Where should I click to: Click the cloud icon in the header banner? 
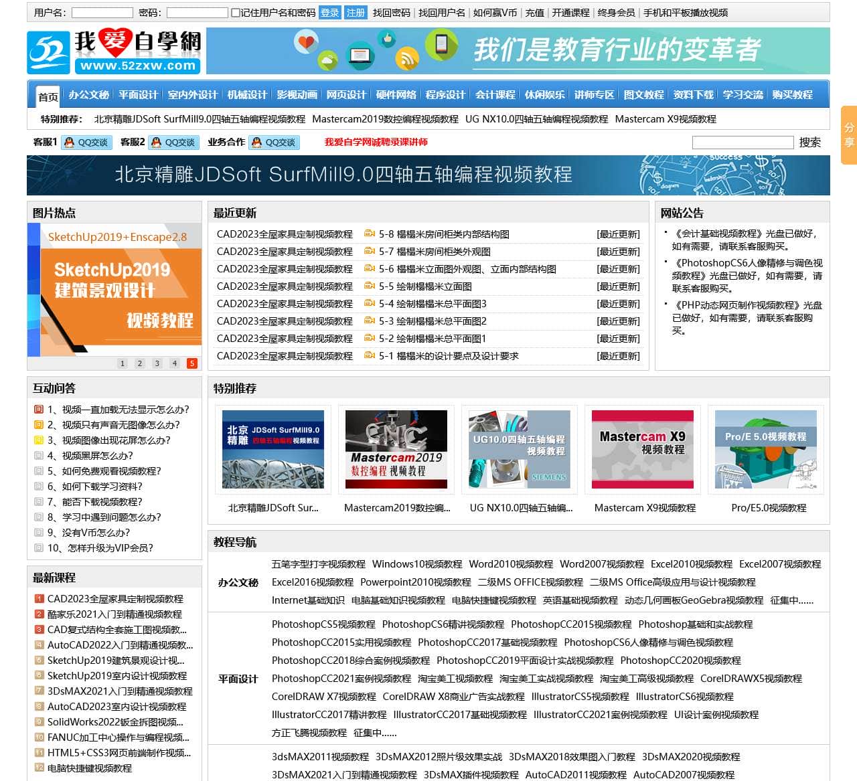click(327, 59)
